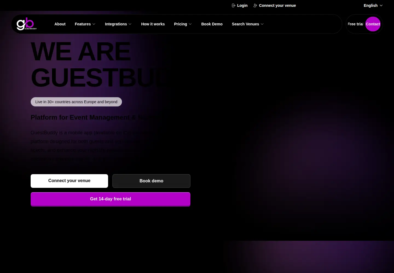
Task: Click the chevron next to English
Action: 381,5
